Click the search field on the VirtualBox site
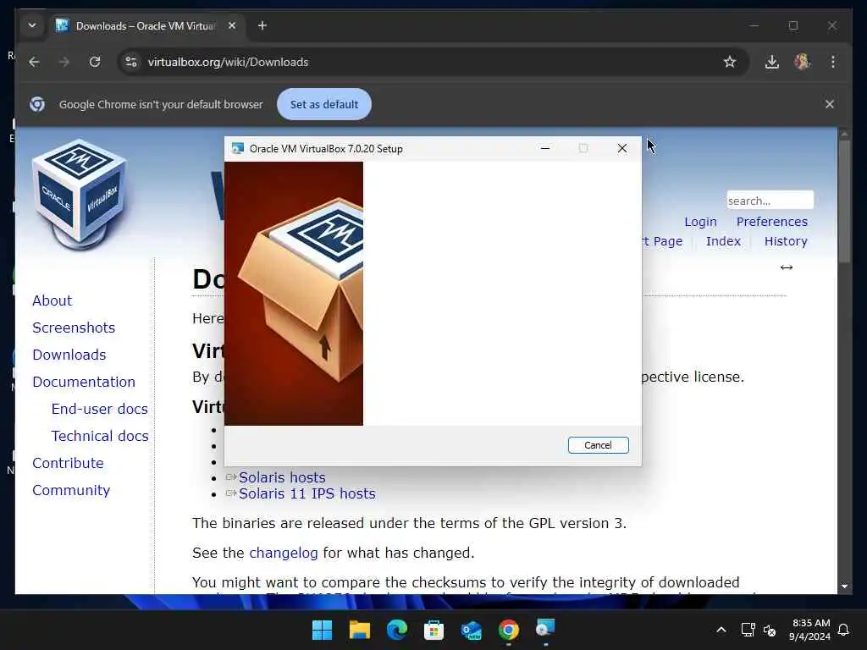867x650 pixels. click(x=770, y=200)
